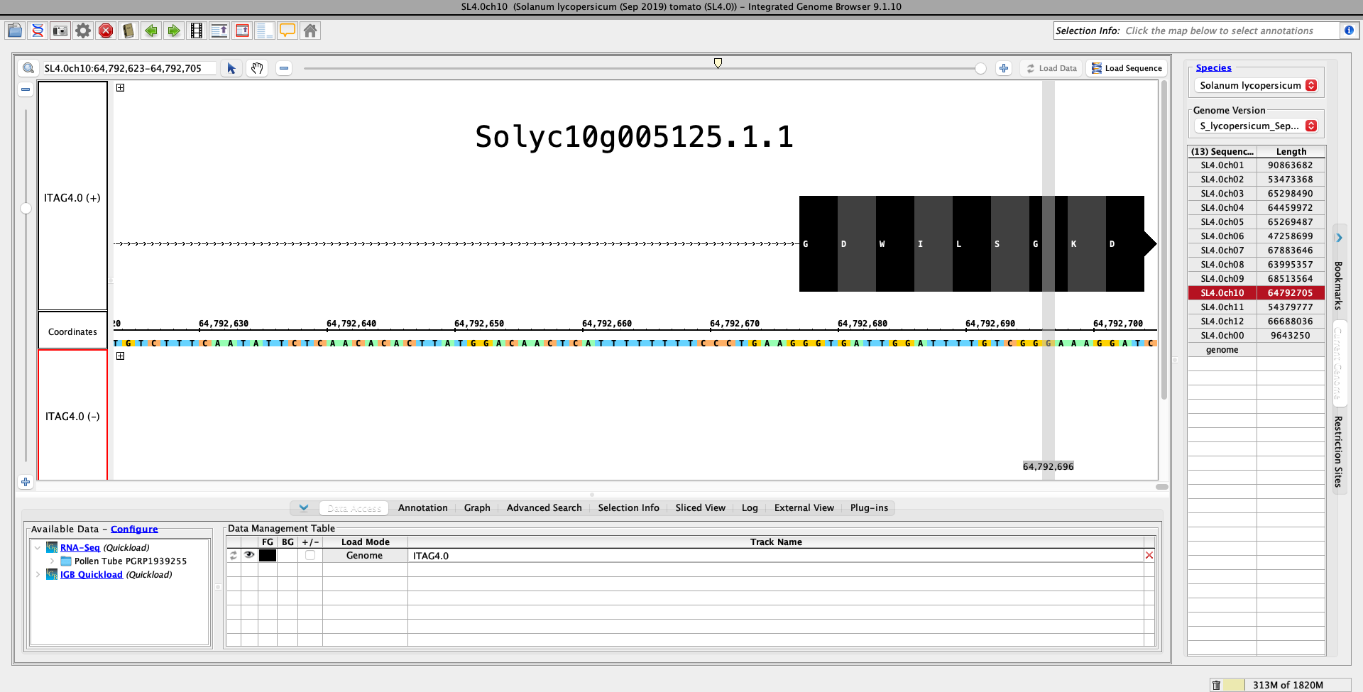
Task: Select the hand scroll-mode tool
Action: pyautogui.click(x=257, y=68)
